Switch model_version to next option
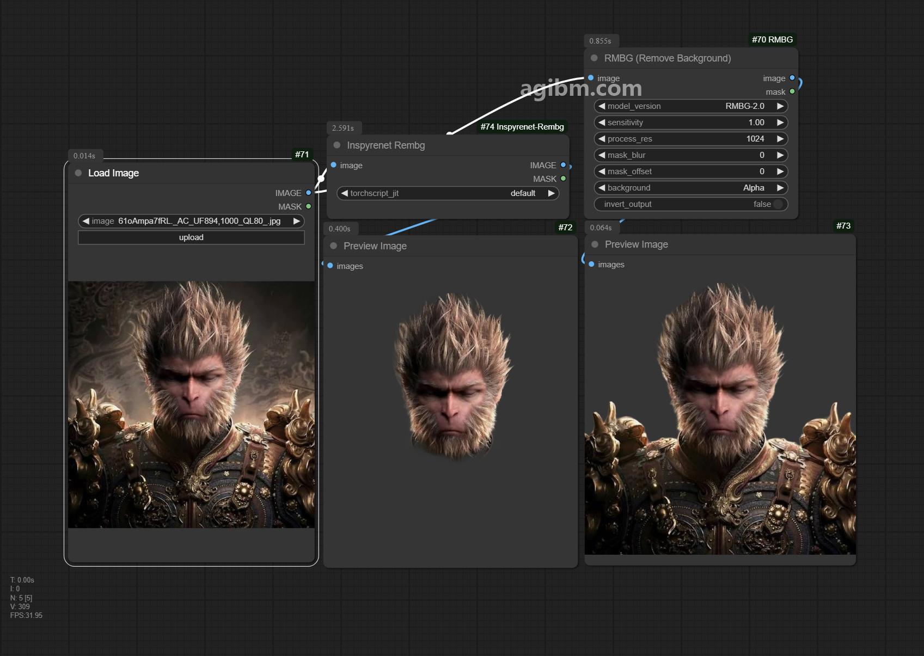Viewport: 924px width, 656px height. click(780, 106)
